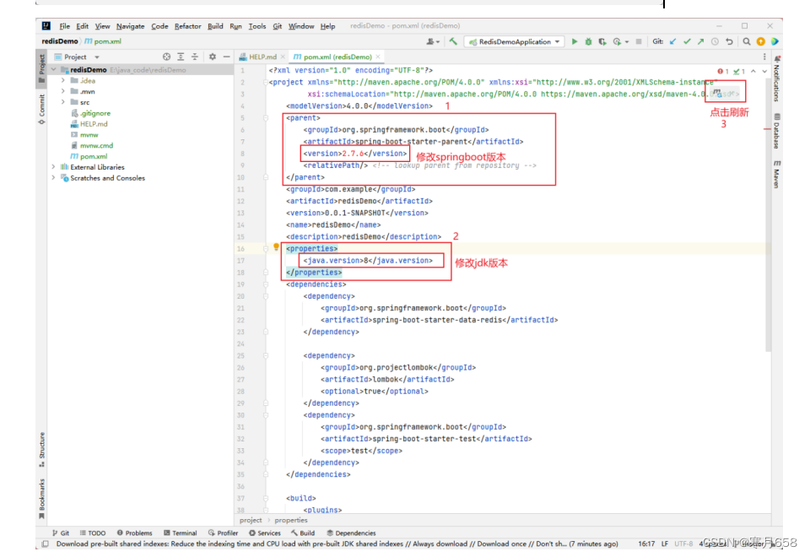This screenshot has height=557, width=810.
Task: Push commits with Git up-arrow icon
Action: click(700, 41)
